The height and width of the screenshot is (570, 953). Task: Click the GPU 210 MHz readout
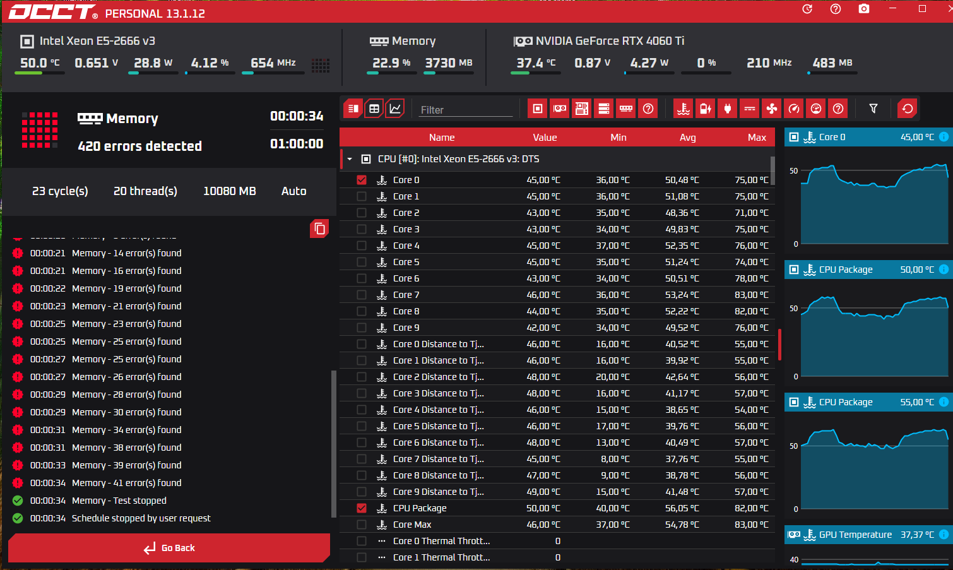tap(769, 63)
